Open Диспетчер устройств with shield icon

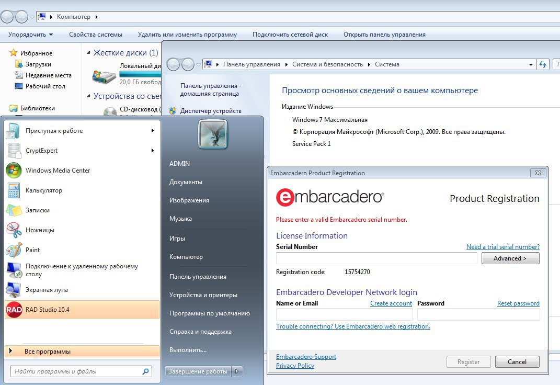(205, 111)
